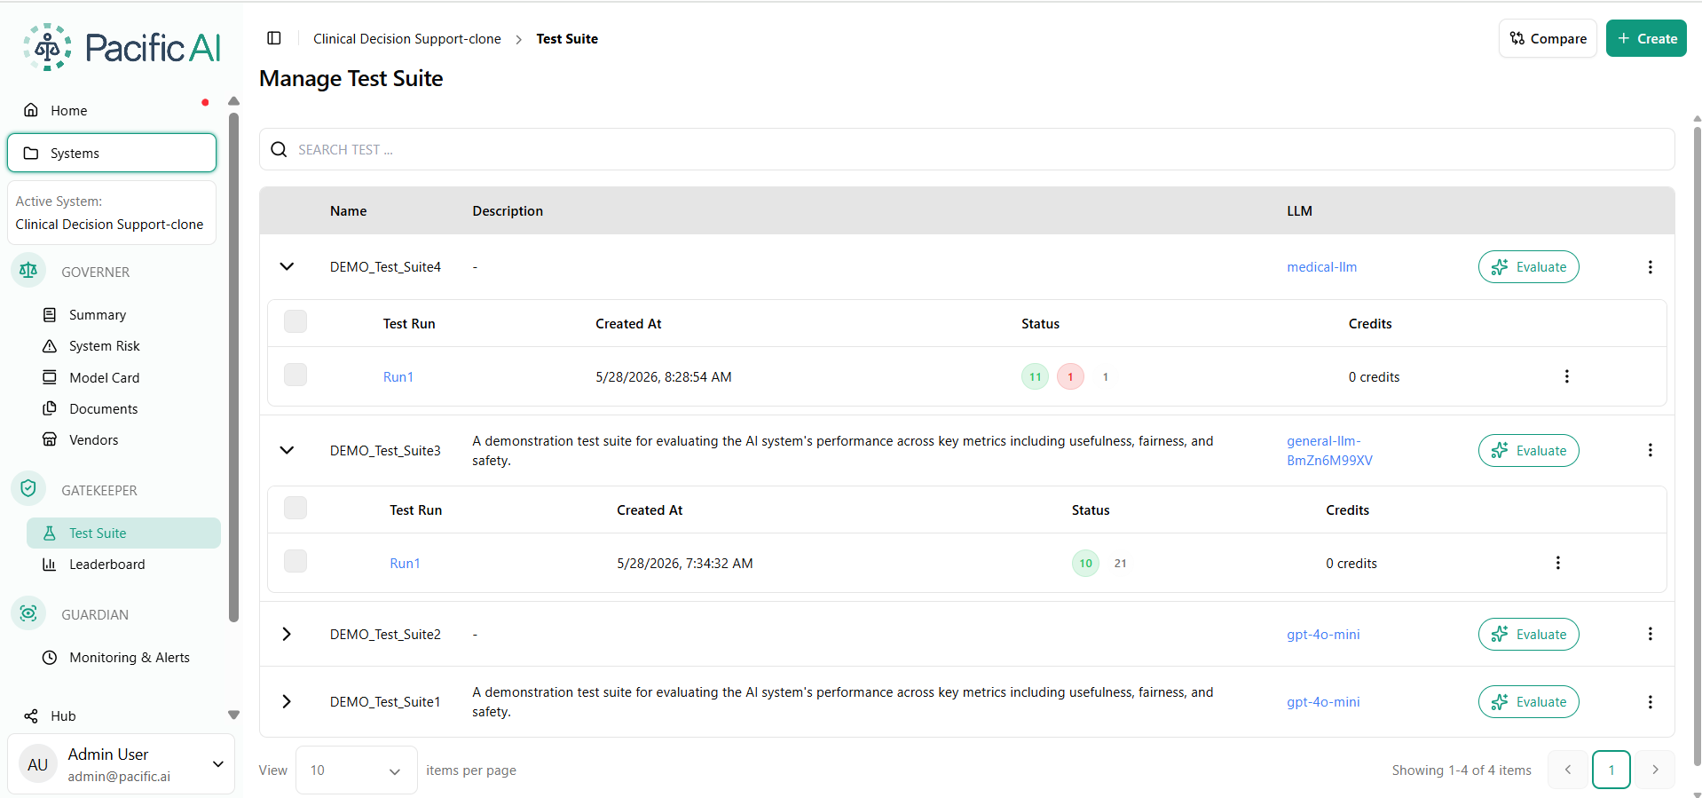1702x798 pixels.
Task: Open Summary under Governer
Action: [98, 315]
